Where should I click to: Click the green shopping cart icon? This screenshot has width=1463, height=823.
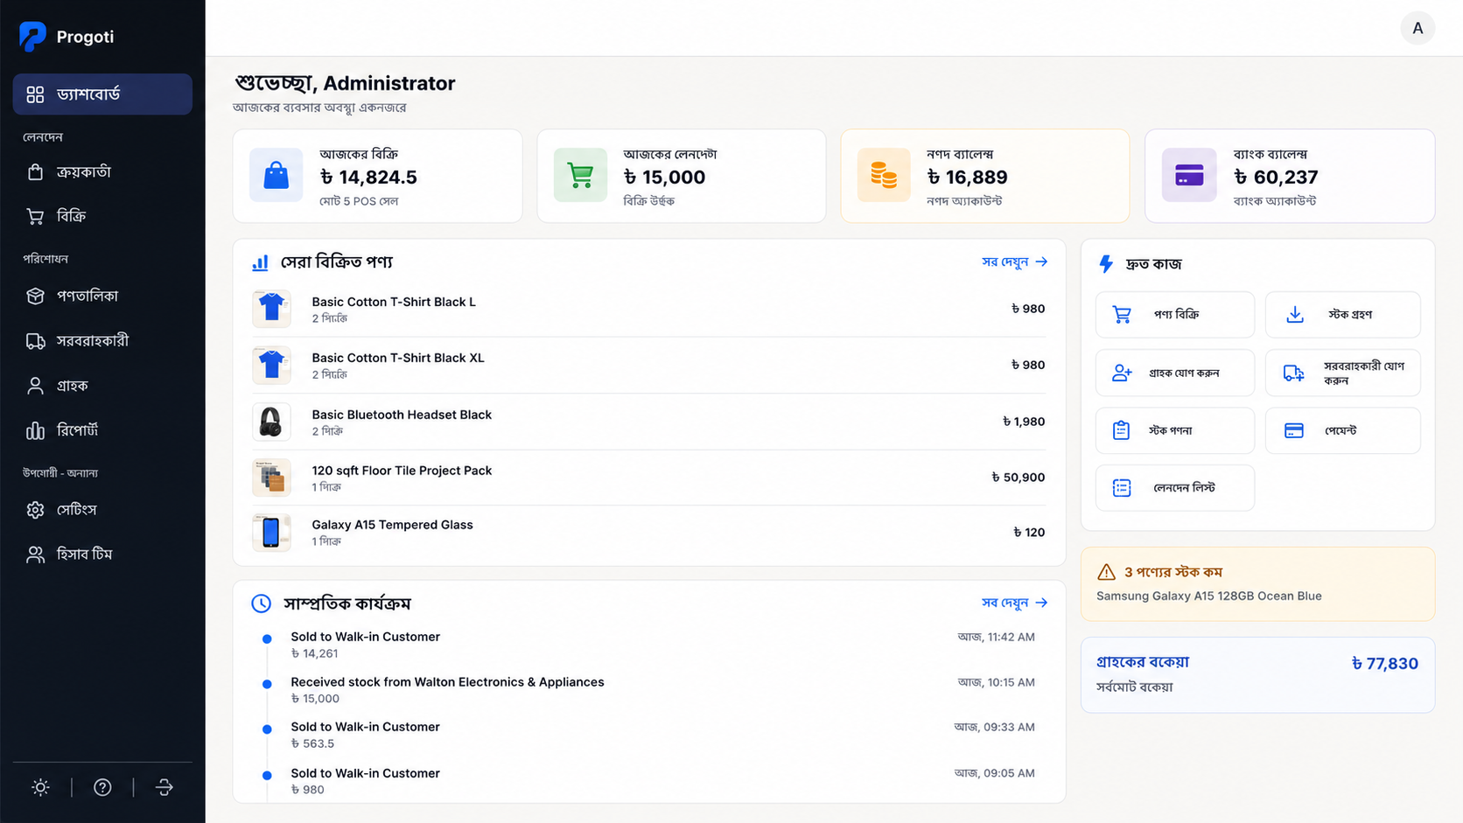[580, 175]
